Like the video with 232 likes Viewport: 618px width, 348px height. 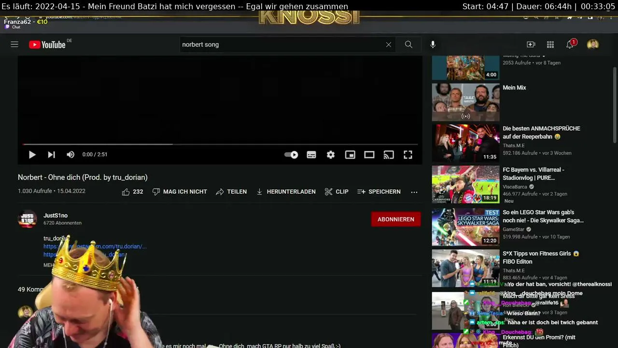pyautogui.click(x=132, y=192)
